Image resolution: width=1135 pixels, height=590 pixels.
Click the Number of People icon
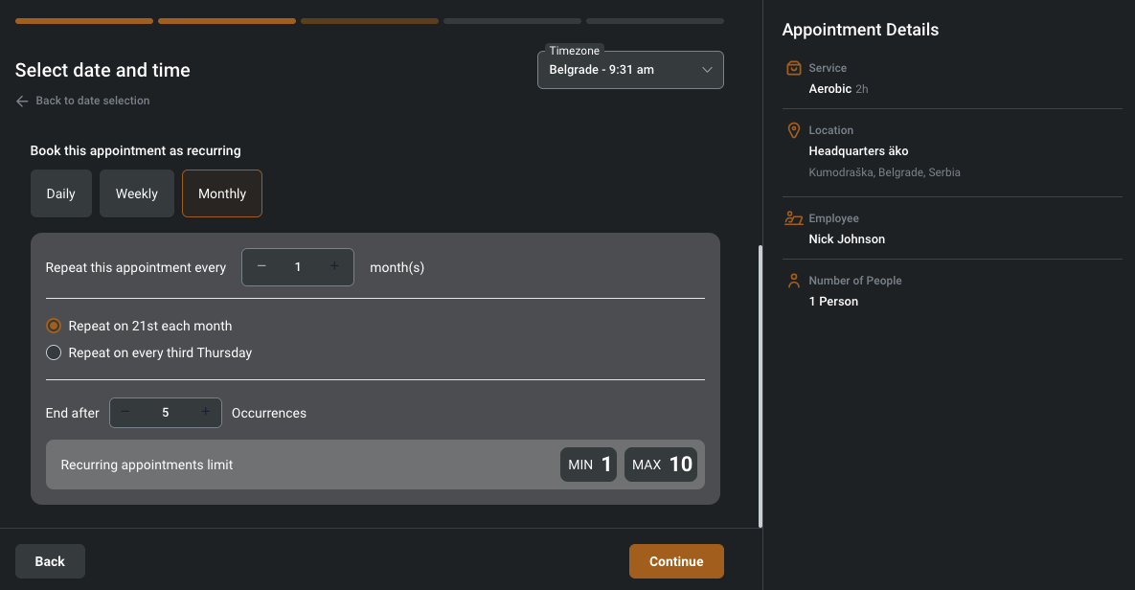tap(793, 280)
